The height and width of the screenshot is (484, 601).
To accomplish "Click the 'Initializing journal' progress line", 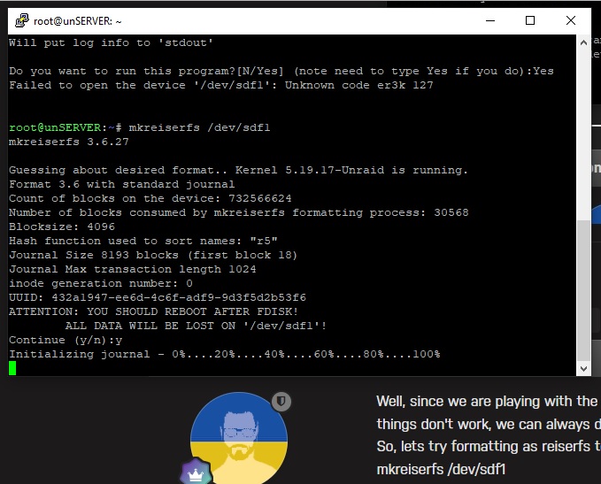I will coord(225,354).
